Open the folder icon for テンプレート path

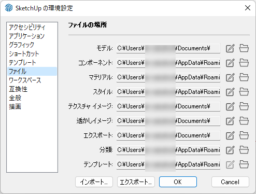pos(244,164)
